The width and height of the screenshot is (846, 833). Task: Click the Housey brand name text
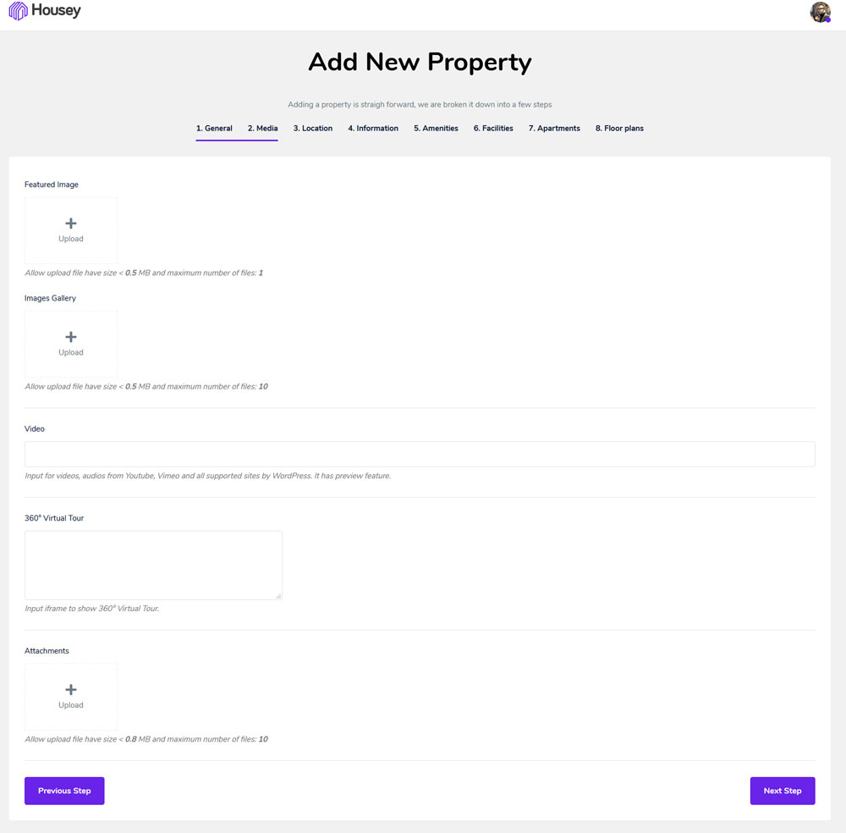coord(56,10)
